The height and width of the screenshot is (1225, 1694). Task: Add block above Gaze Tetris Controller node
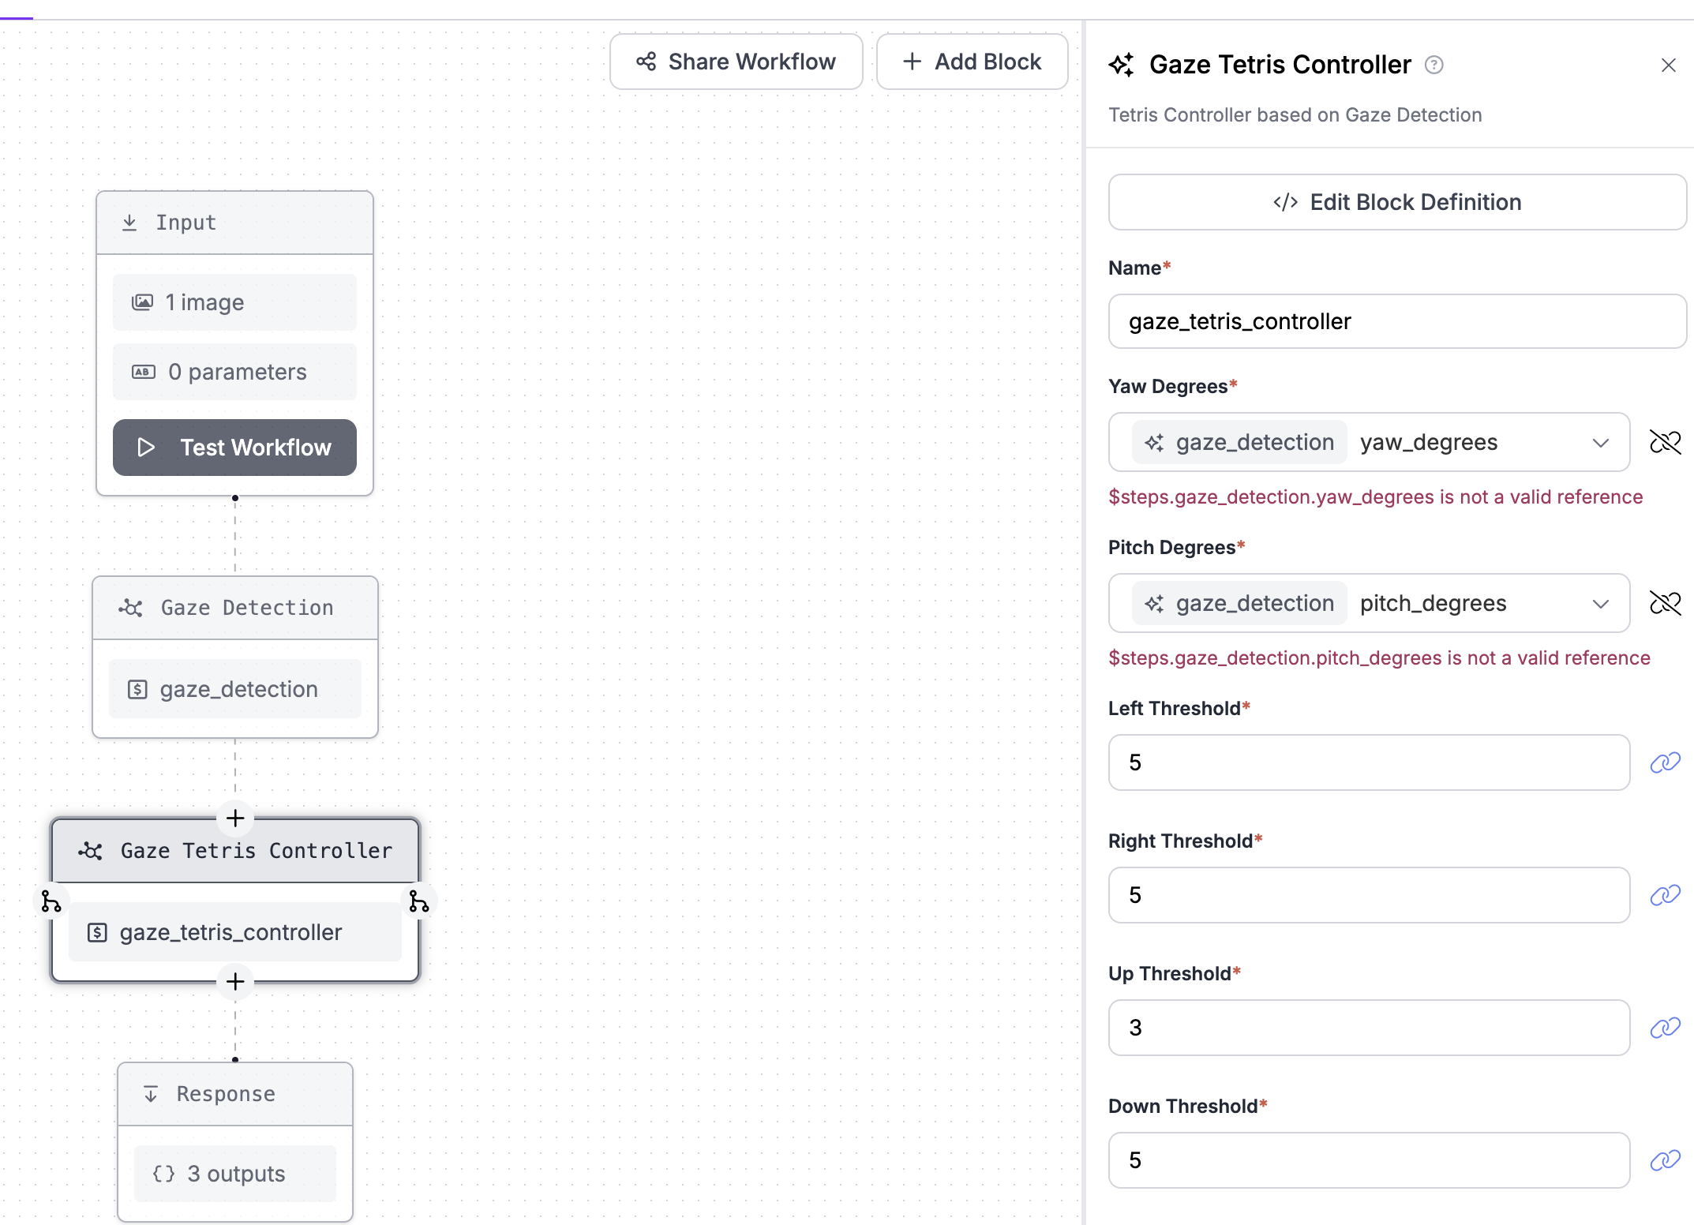coord(235,818)
